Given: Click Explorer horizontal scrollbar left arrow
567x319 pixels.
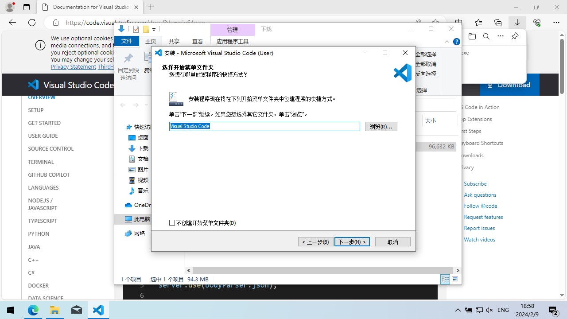Looking at the screenshot, I should click(x=189, y=270).
